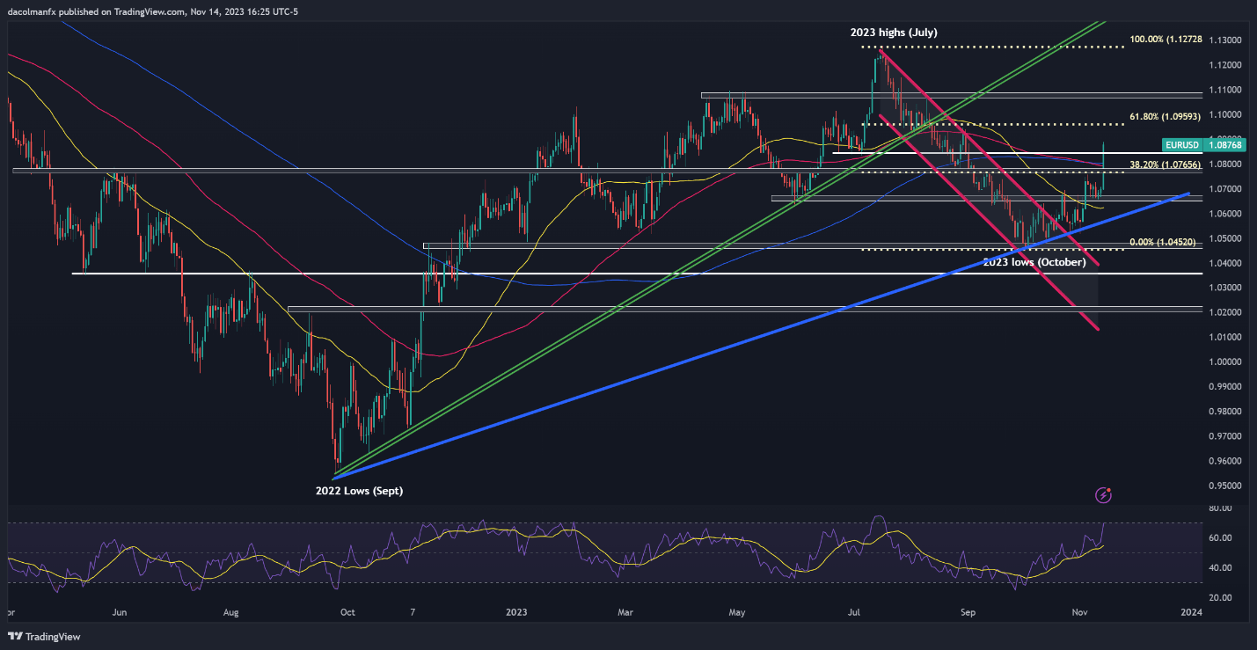Select the May marker on time axis
The width and height of the screenshot is (1257, 650).
737,611
